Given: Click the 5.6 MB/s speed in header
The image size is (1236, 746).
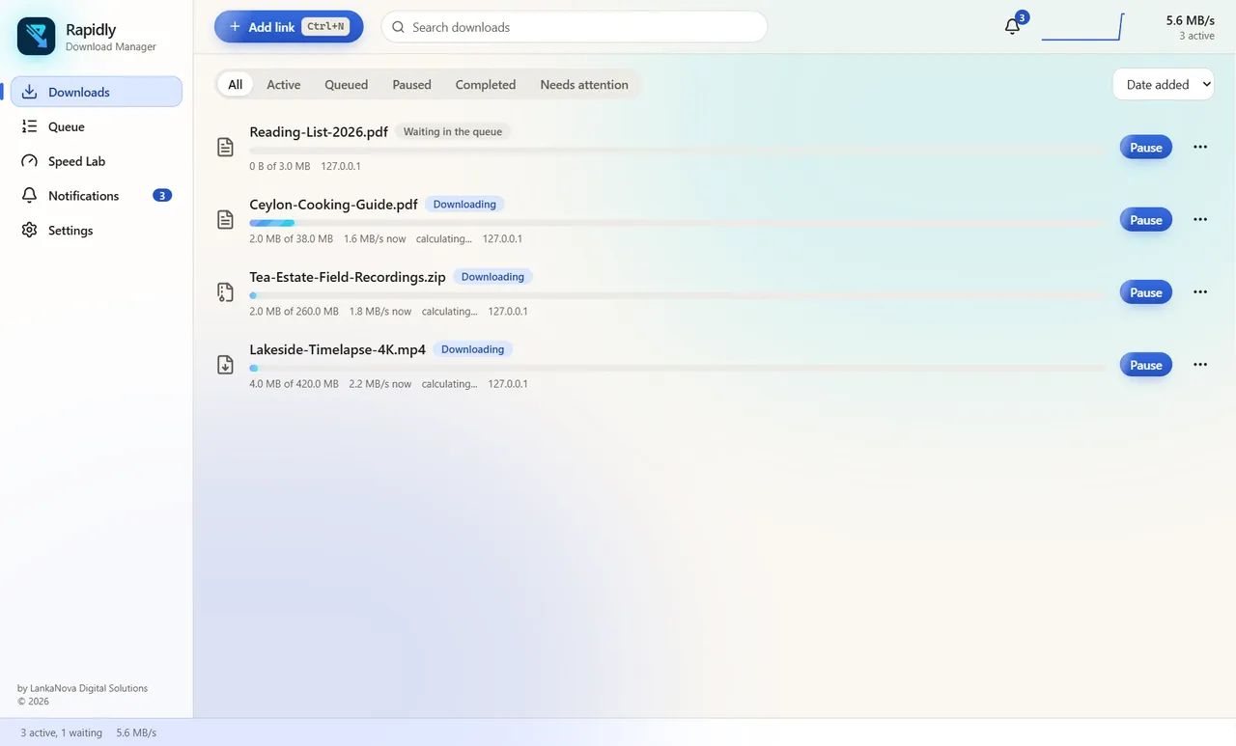Looking at the screenshot, I should 1191,20.
